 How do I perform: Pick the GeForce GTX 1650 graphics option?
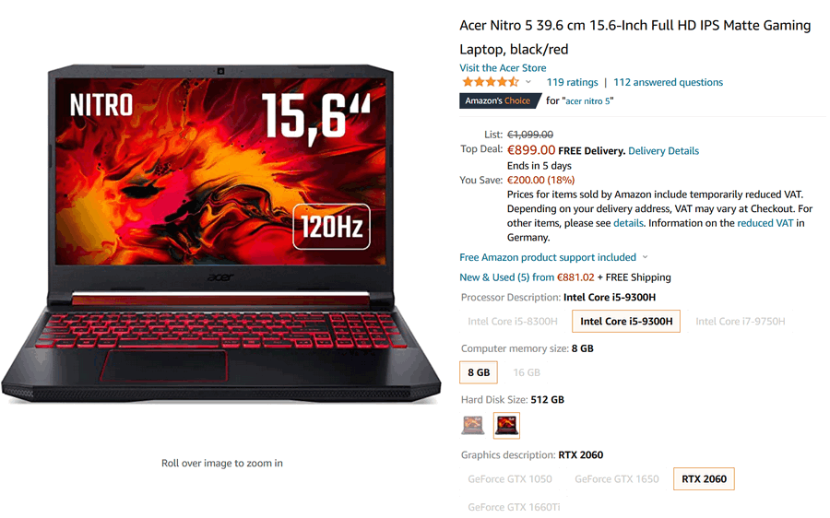pyautogui.click(x=617, y=479)
